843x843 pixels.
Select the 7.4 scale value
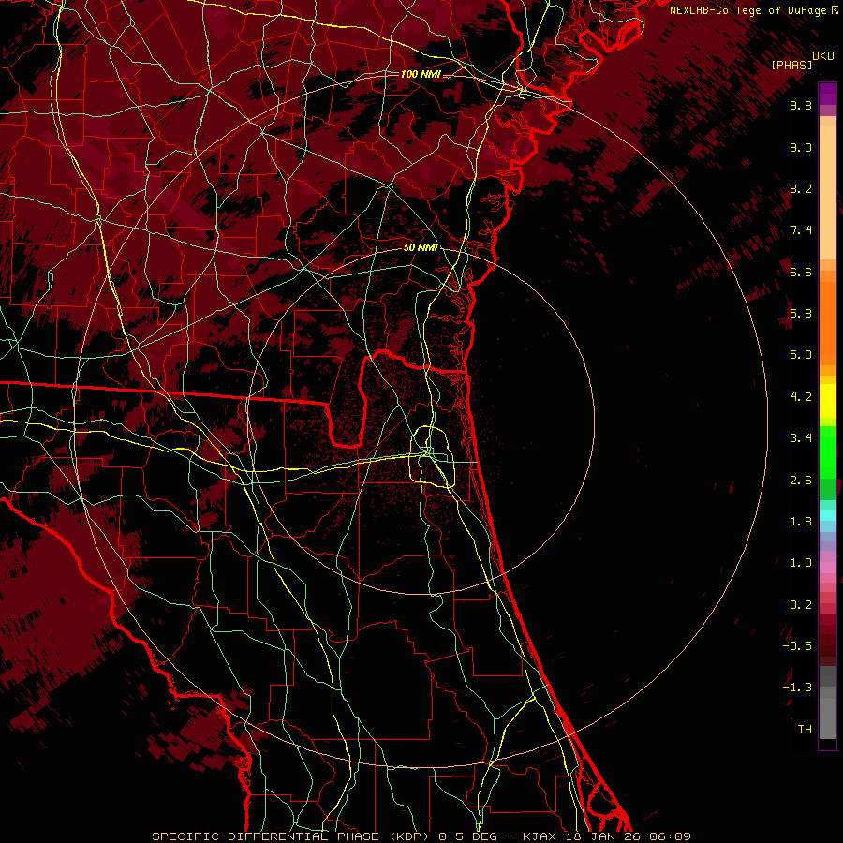tap(801, 230)
